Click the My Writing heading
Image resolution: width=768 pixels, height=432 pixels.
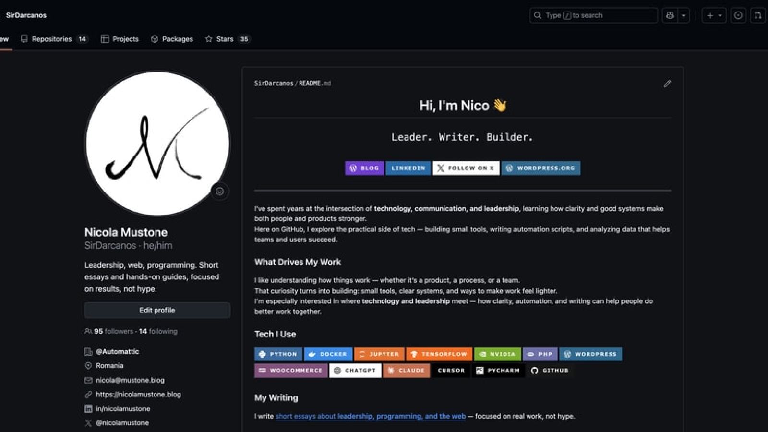coord(276,398)
